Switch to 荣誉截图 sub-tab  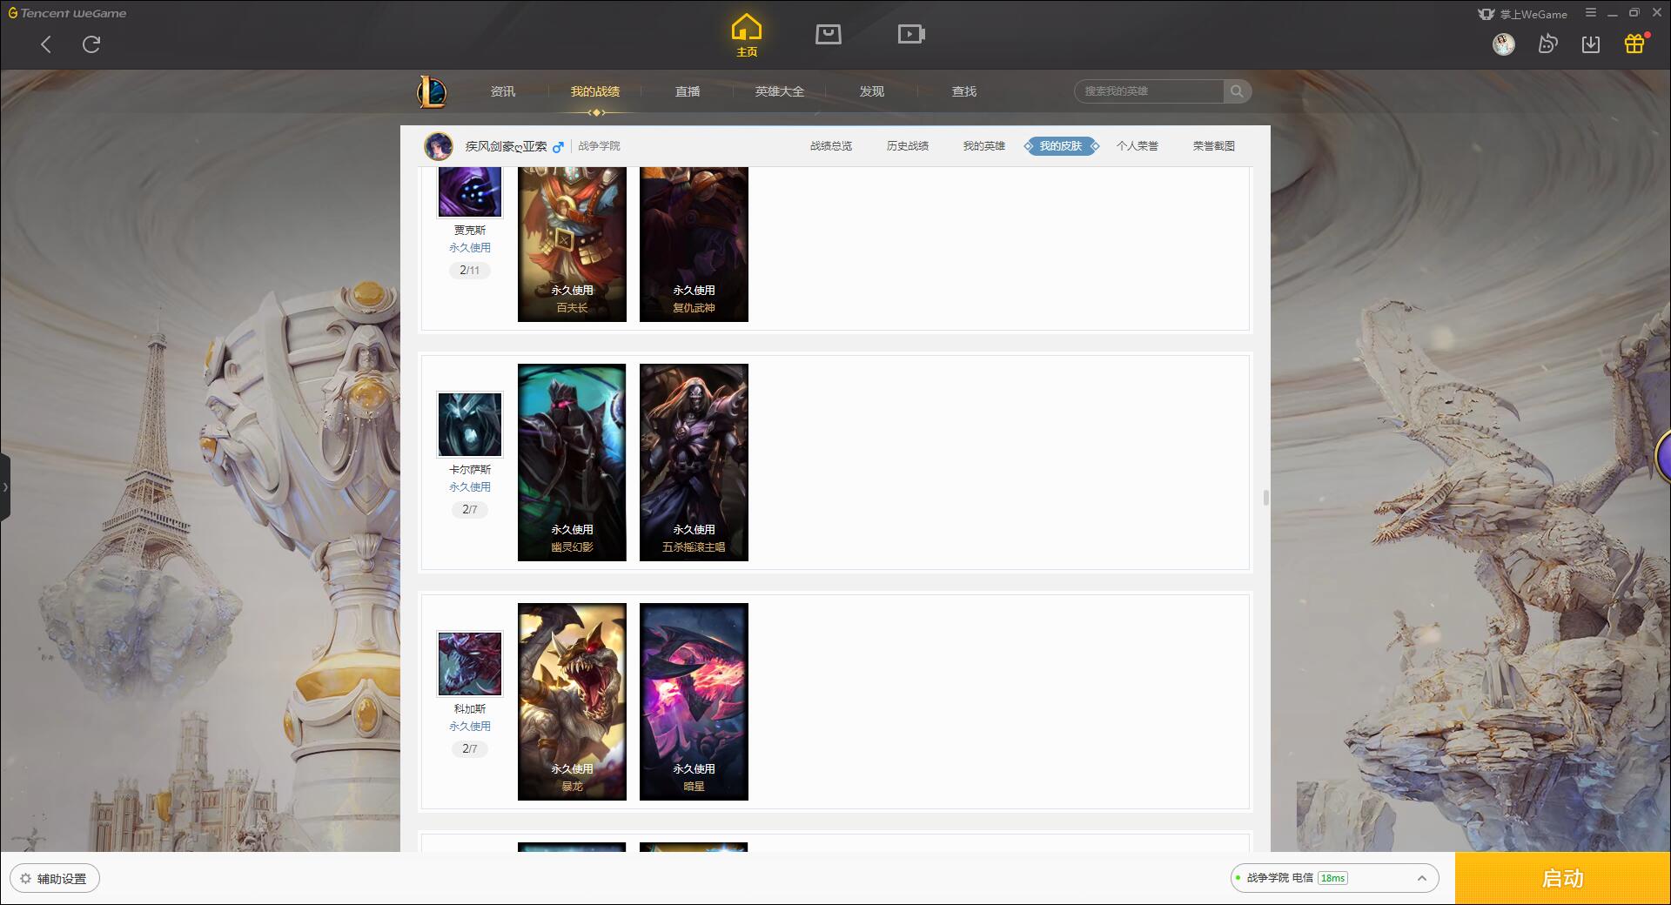pos(1214,146)
